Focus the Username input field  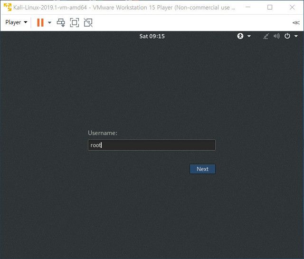click(x=152, y=145)
